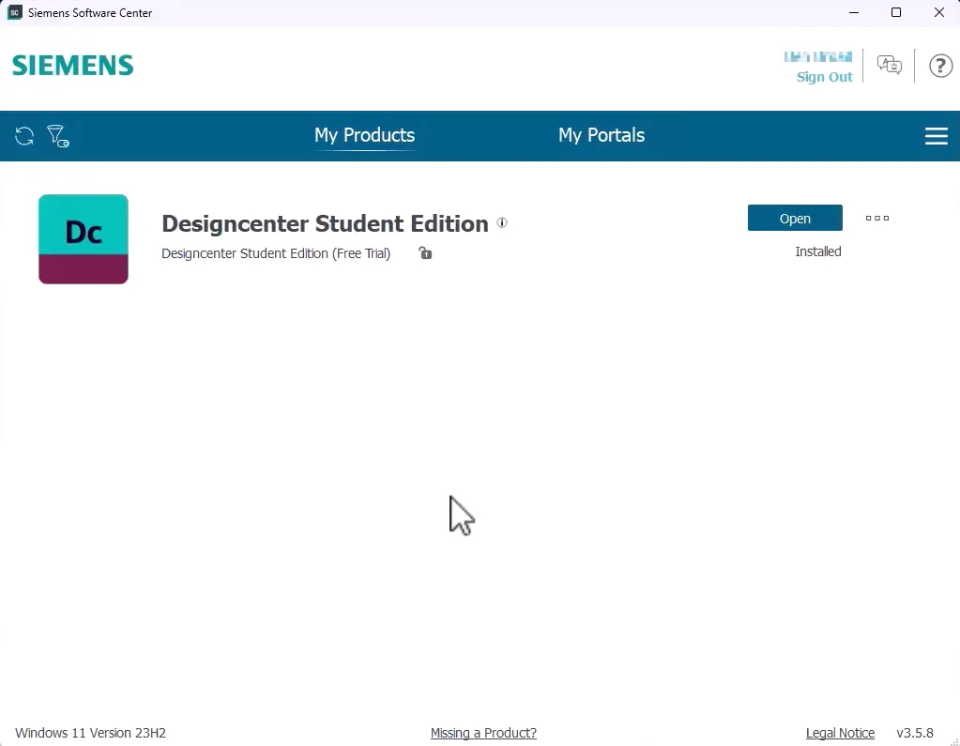This screenshot has height=746, width=960.
Task: Open Designcenter Student Edition
Action: 795,218
